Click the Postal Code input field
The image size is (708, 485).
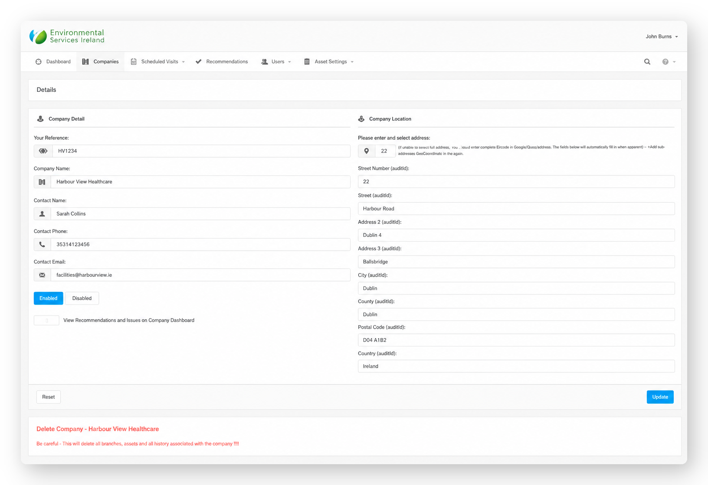(x=516, y=340)
